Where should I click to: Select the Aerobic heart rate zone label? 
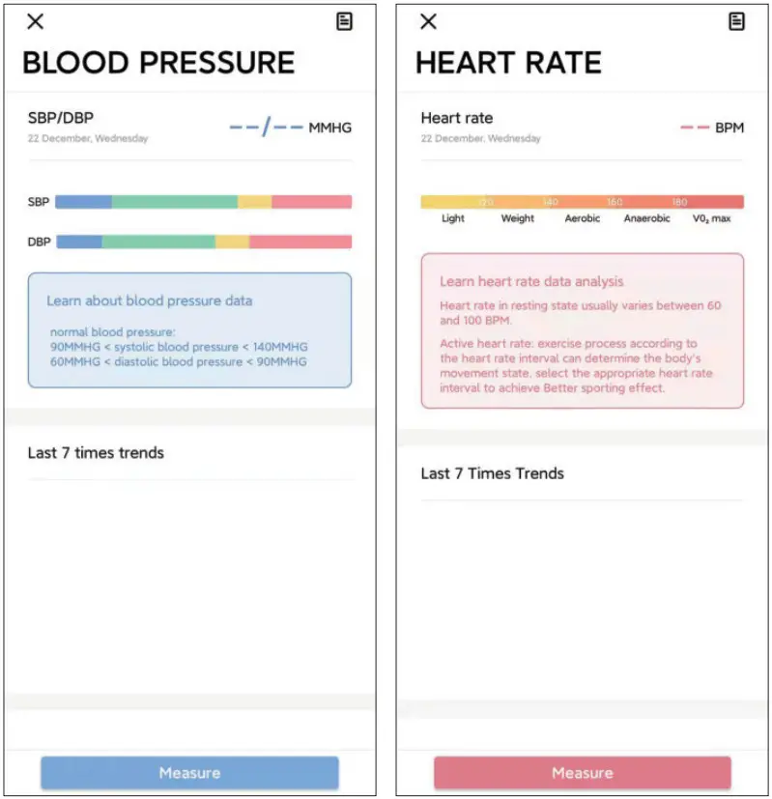pyautogui.click(x=582, y=219)
